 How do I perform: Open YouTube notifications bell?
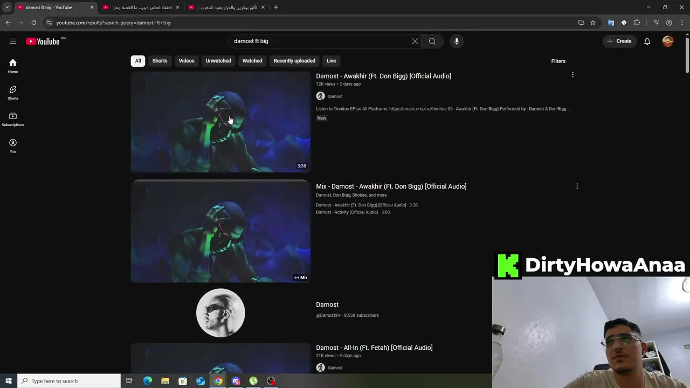647,41
